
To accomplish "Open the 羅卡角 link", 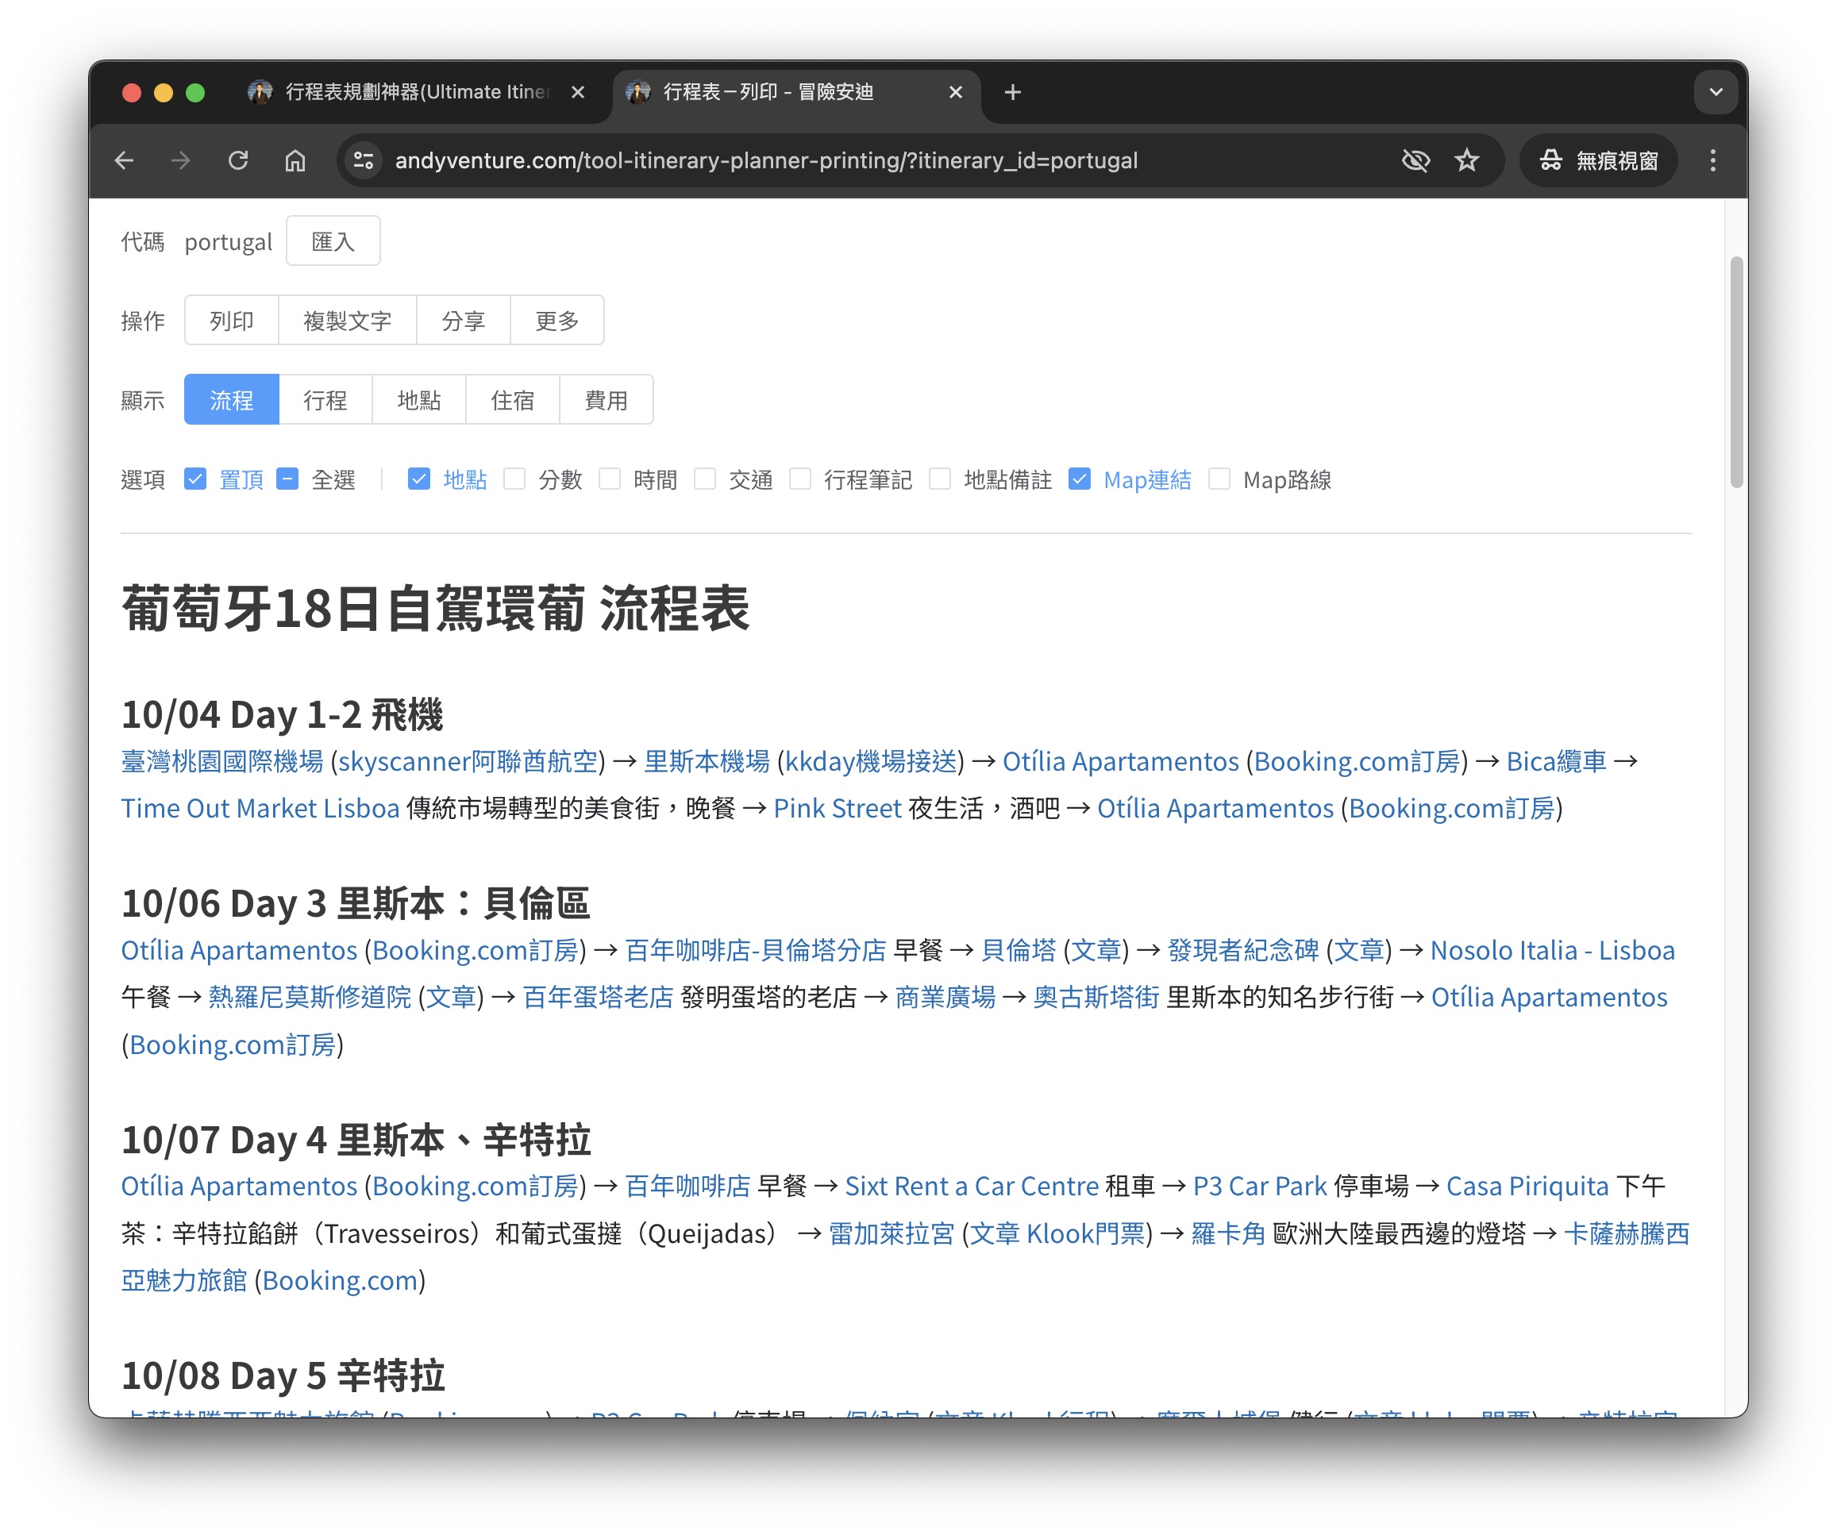I will click(1228, 1234).
